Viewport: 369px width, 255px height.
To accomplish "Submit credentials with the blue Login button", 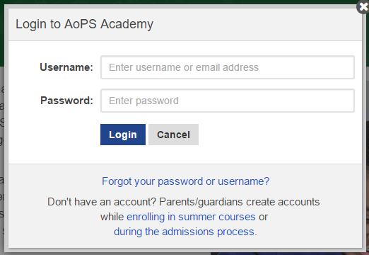I will [123, 135].
